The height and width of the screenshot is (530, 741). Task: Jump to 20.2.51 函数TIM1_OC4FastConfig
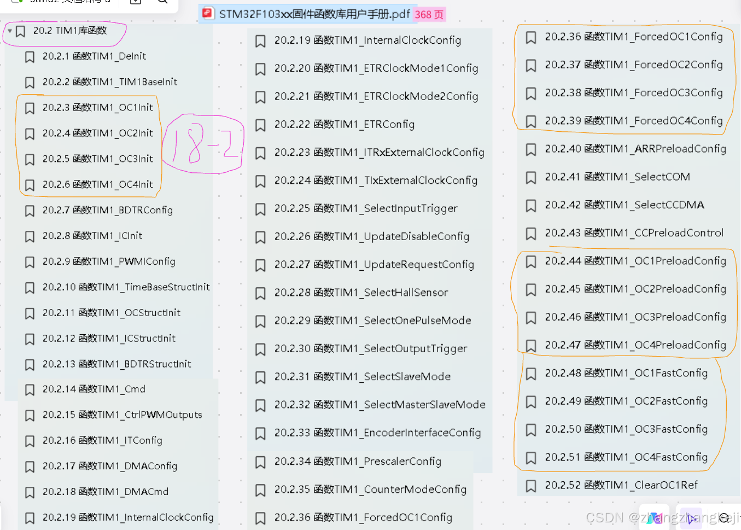(x=626, y=458)
